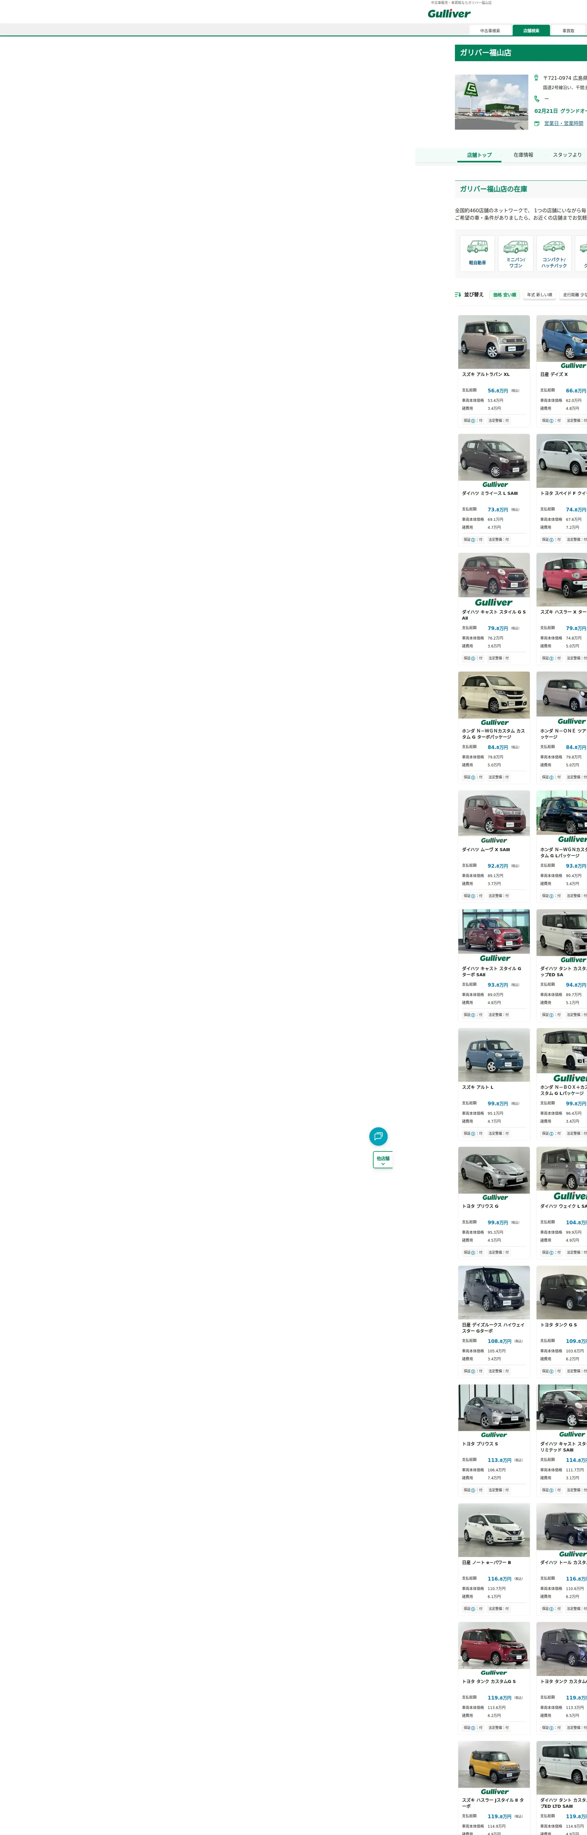Viewport: 587px width, 1835px height.
Task: Open スズキ アルトラパン XL listing title
Action: coord(486,375)
